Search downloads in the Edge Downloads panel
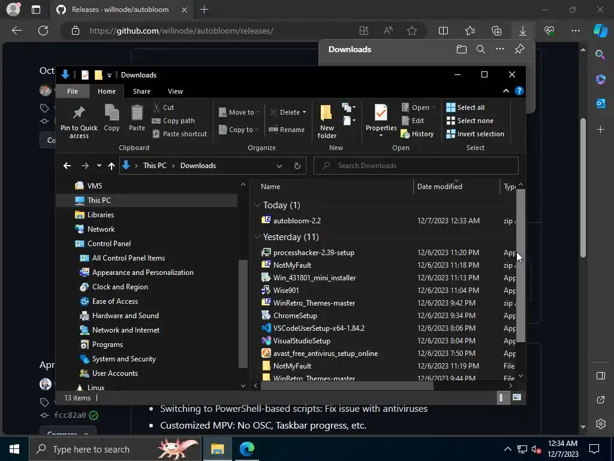This screenshot has height=461, width=614. click(481, 49)
